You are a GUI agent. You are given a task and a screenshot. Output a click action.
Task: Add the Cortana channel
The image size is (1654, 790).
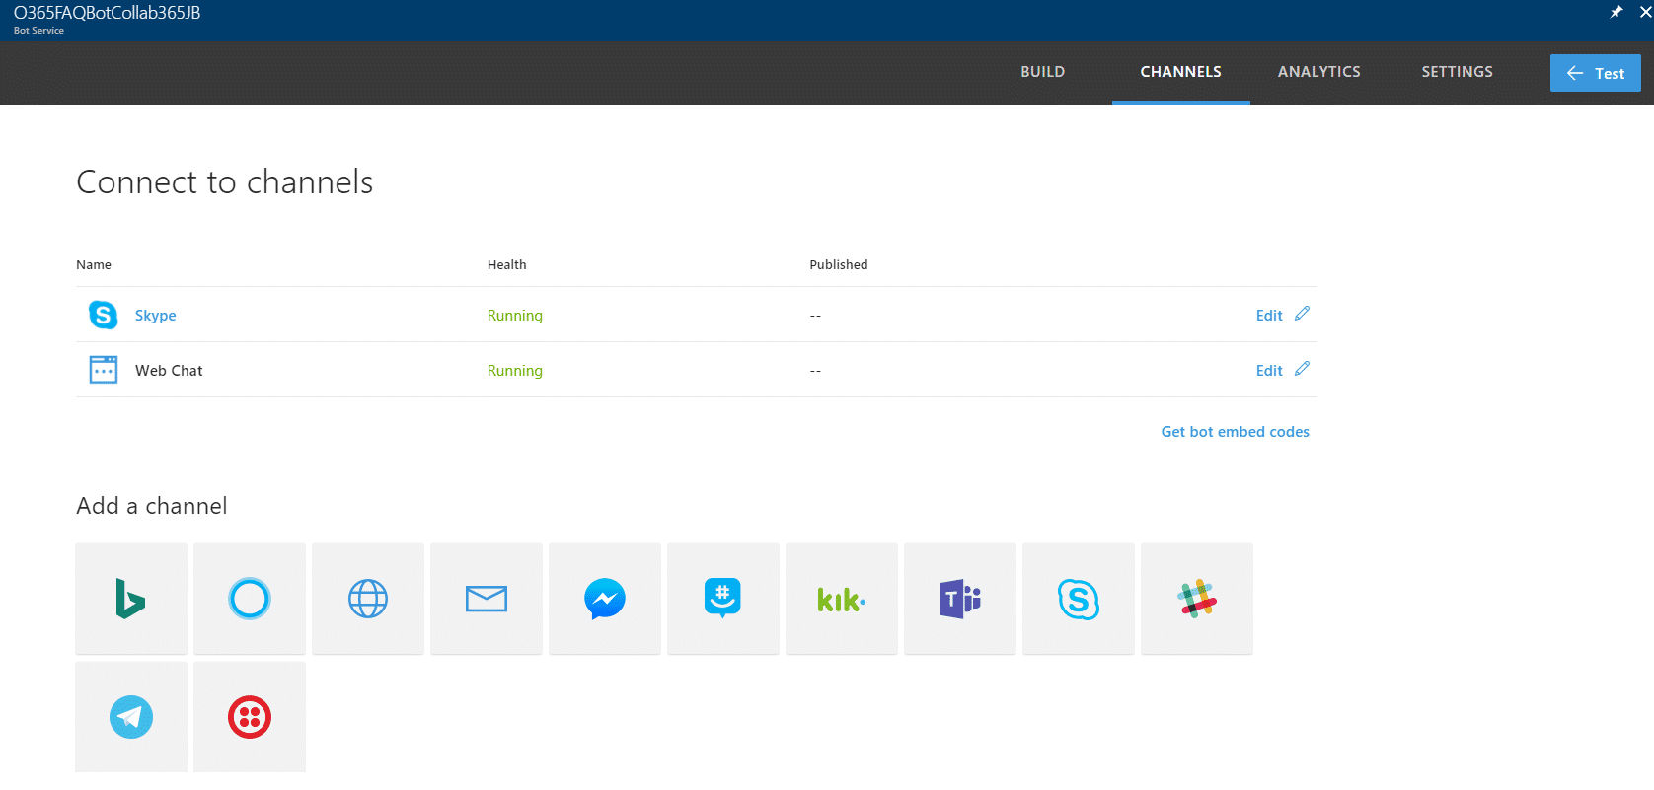pyautogui.click(x=250, y=599)
